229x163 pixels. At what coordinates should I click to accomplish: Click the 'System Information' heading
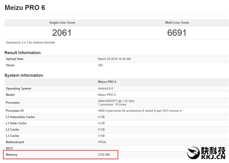[x=24, y=75]
